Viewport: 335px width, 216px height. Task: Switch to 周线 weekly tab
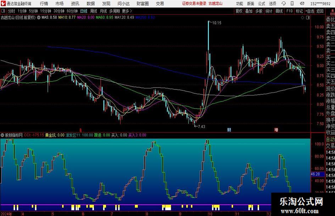tap(94, 11)
